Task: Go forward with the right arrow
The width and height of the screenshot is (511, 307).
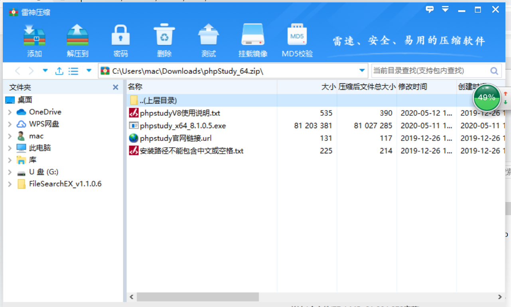Action: click(31, 71)
